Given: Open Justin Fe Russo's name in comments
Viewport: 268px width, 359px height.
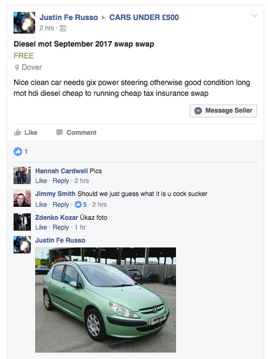Looking at the screenshot, I should pos(60,240).
